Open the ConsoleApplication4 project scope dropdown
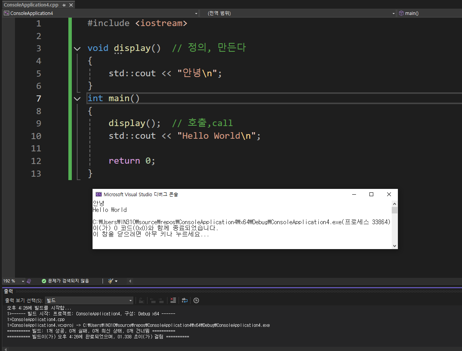Screen dimensions: 462x351 coord(197,13)
